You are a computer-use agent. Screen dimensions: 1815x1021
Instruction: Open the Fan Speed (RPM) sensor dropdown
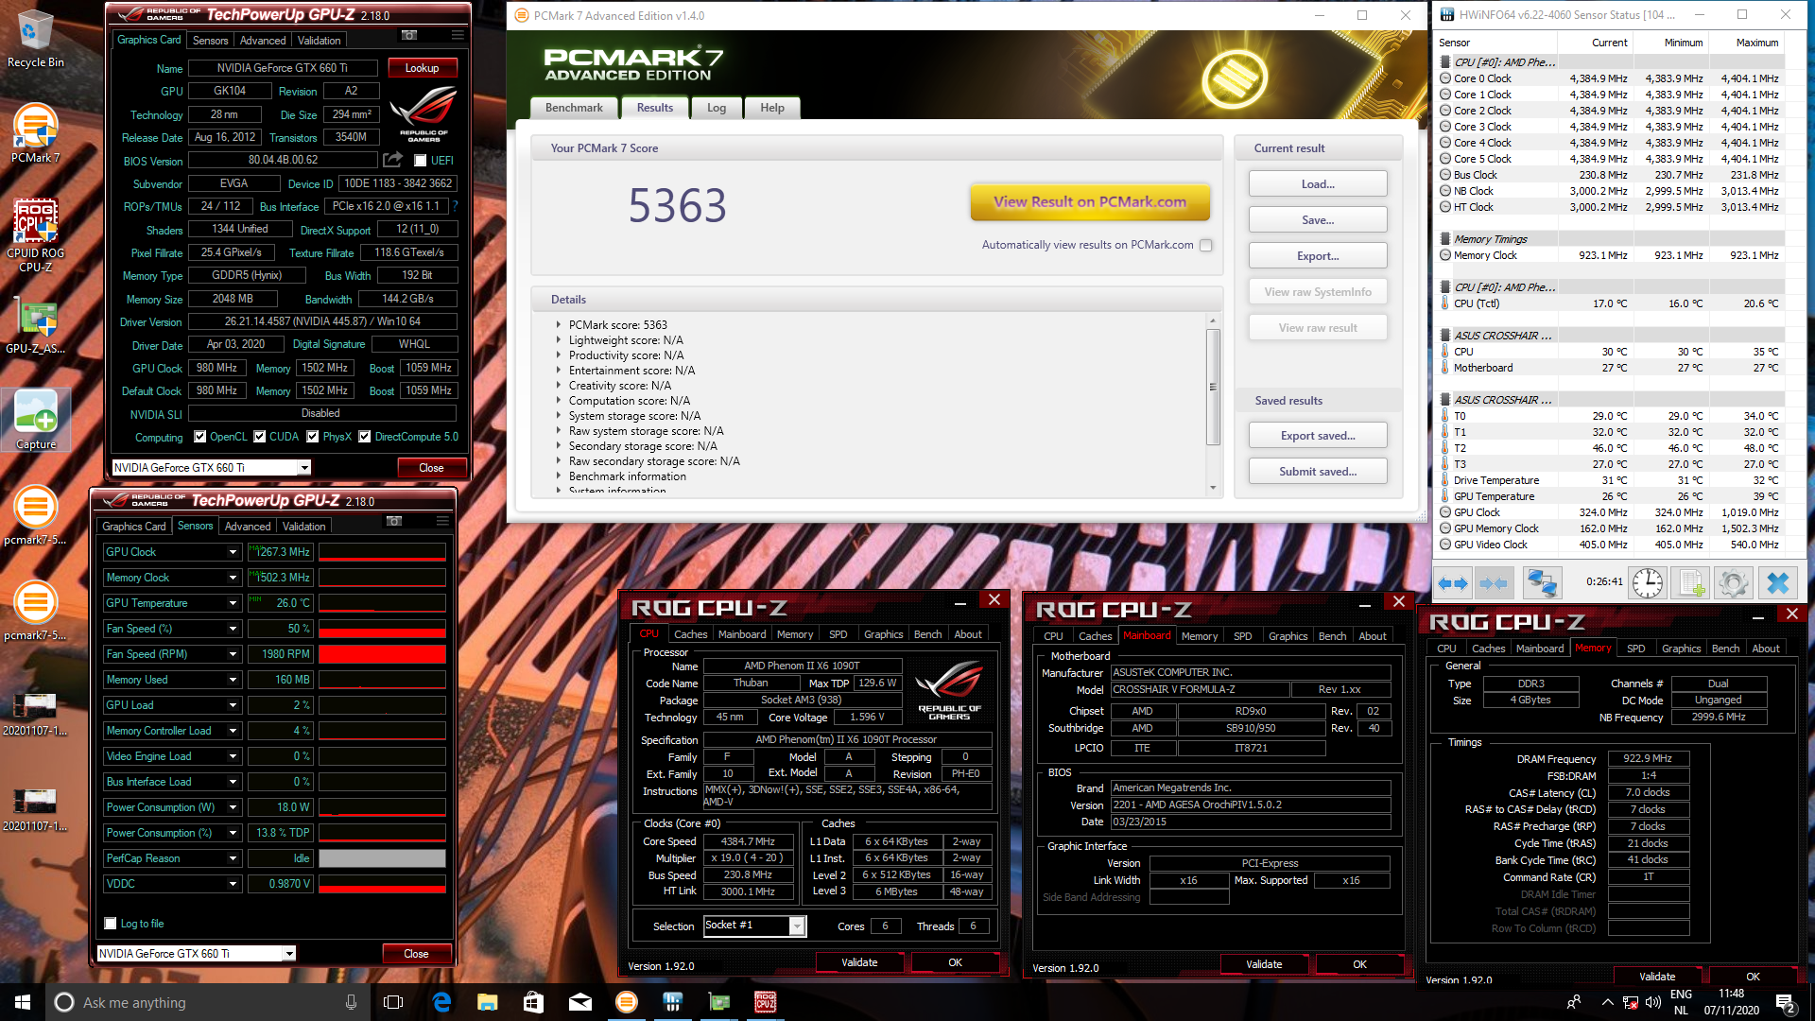[233, 654]
